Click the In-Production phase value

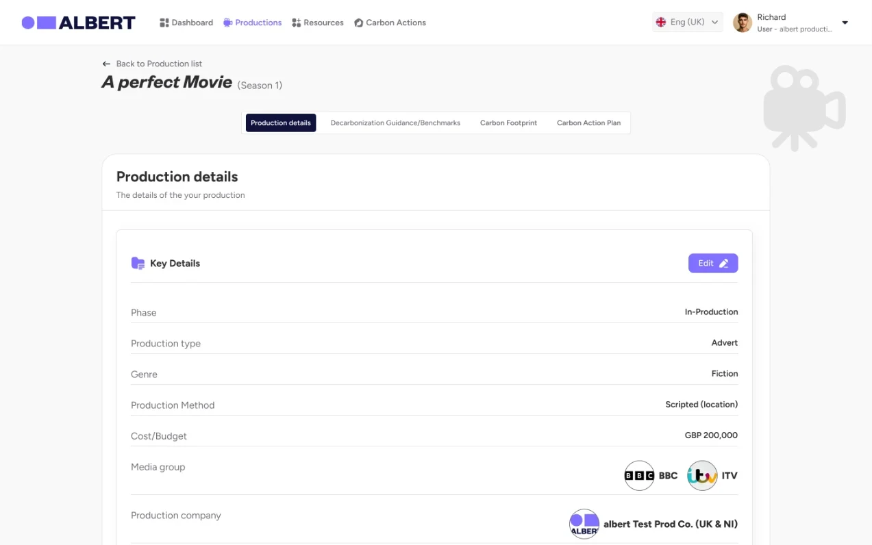click(x=711, y=312)
